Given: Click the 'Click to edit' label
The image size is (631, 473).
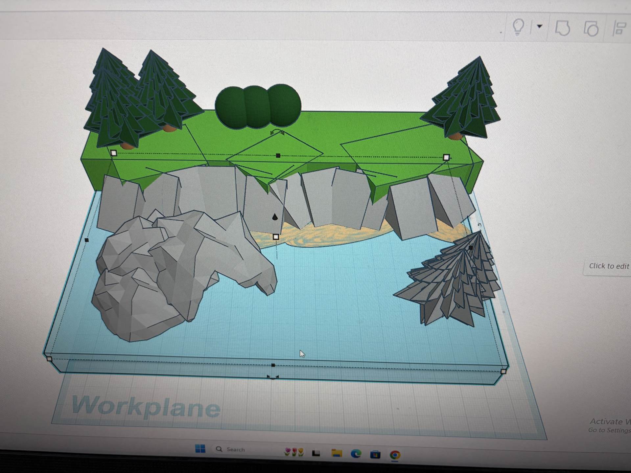Looking at the screenshot, I should pos(608,266).
